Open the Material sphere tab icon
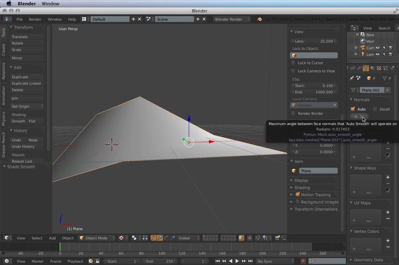This screenshot has width=399, height=265. click(x=372, y=68)
